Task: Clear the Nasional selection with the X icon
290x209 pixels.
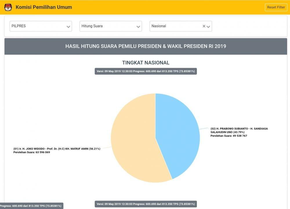Action: tap(204, 26)
